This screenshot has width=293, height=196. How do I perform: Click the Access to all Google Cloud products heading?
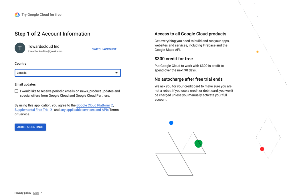click(190, 34)
